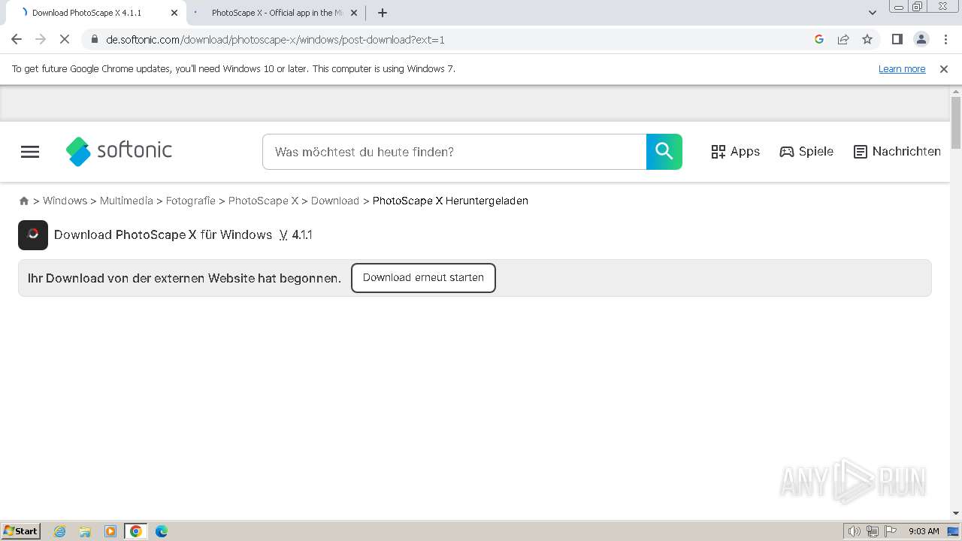Bookmark this page with star

pyautogui.click(x=867, y=40)
